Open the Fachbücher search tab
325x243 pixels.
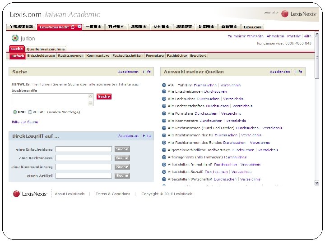pyautogui.click(x=177, y=56)
